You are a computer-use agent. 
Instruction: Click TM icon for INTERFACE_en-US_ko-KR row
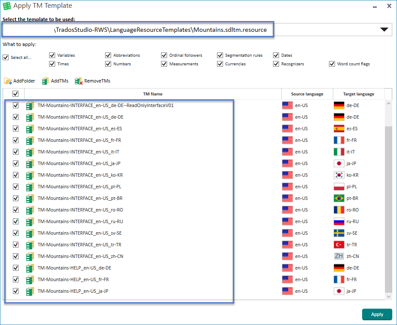[x=30, y=175]
